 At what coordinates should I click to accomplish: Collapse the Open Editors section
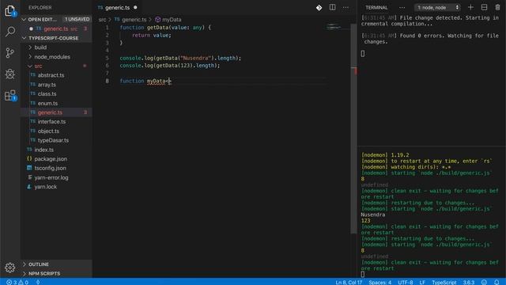coord(24,19)
